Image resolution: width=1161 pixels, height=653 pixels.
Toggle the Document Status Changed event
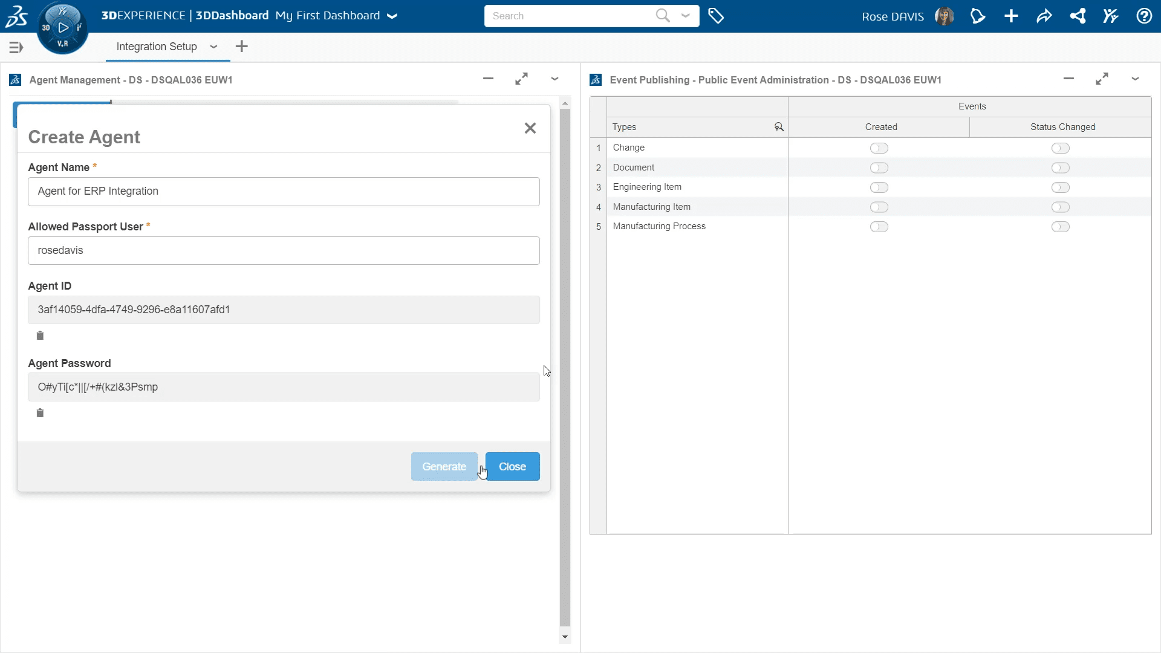click(x=1061, y=167)
